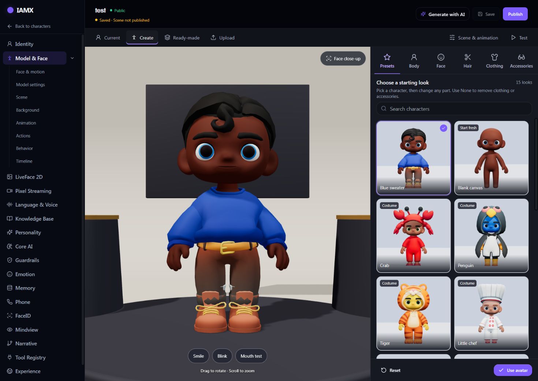The width and height of the screenshot is (538, 381).
Task: Select the Crab costume preset
Action: click(x=414, y=236)
